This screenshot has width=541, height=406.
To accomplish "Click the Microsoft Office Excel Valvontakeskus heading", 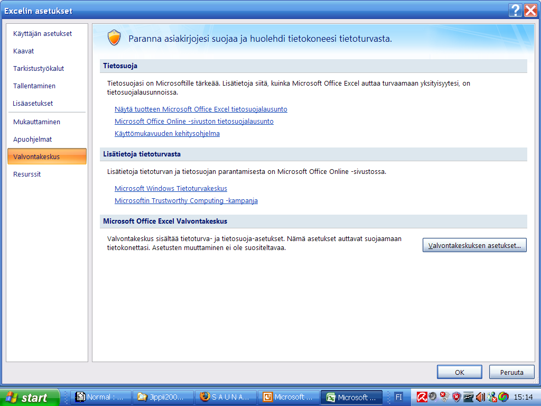I will 165,221.
